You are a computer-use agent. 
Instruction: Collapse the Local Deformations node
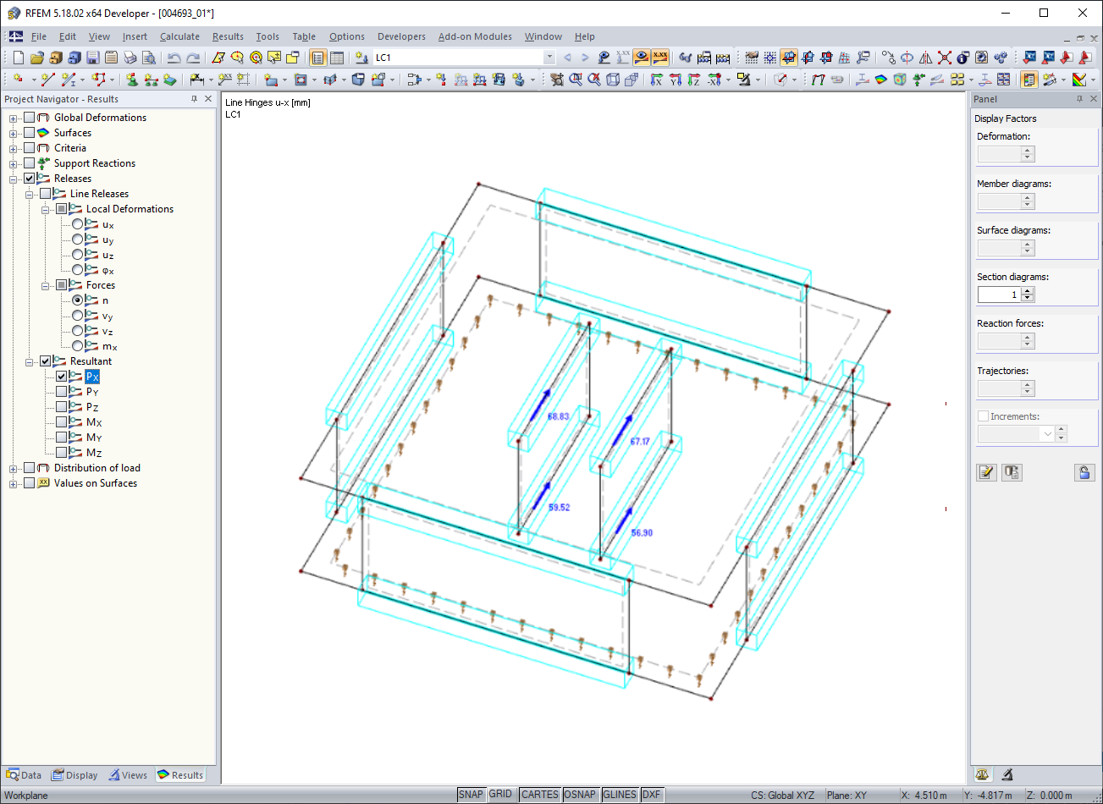click(46, 209)
